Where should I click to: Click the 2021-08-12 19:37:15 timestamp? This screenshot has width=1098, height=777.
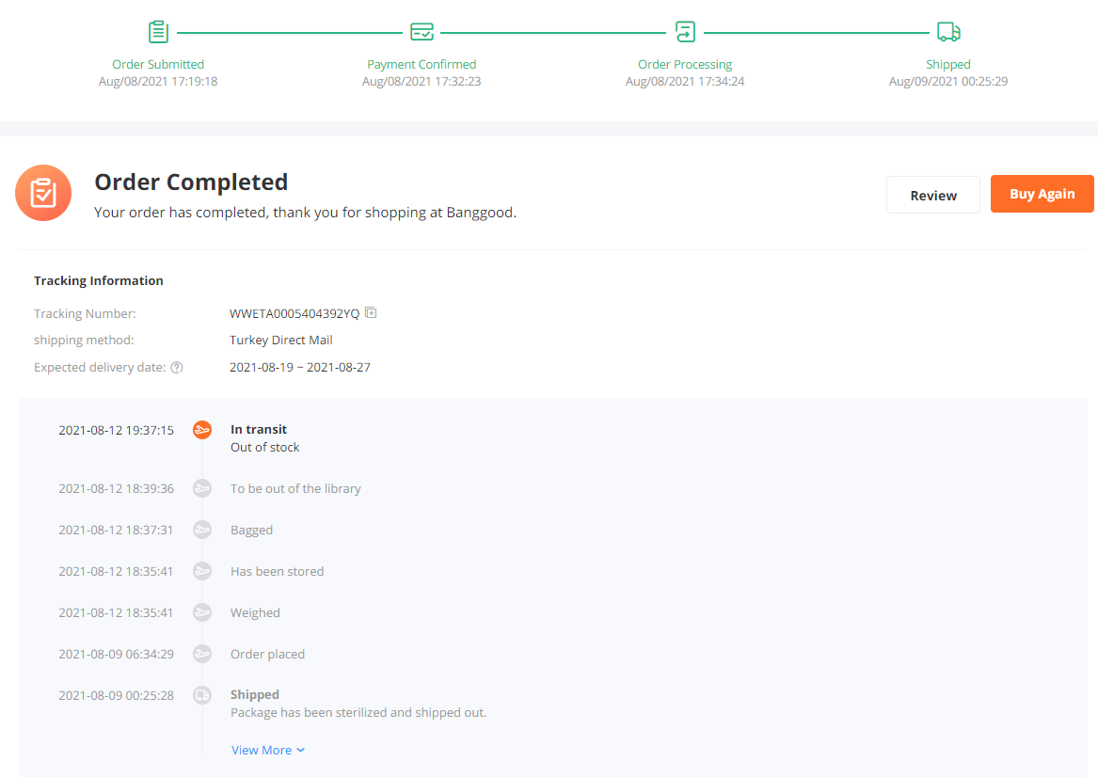point(117,431)
